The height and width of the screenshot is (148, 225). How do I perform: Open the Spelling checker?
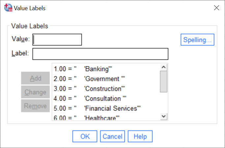click(x=197, y=40)
